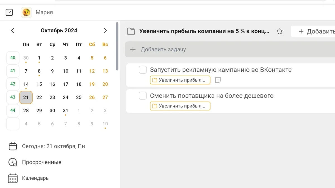Check off task Запустить рекламную кампанию
The width and height of the screenshot is (335, 188).
143,70
